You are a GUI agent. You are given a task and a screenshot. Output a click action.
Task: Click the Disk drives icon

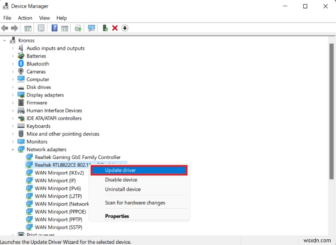(21, 88)
